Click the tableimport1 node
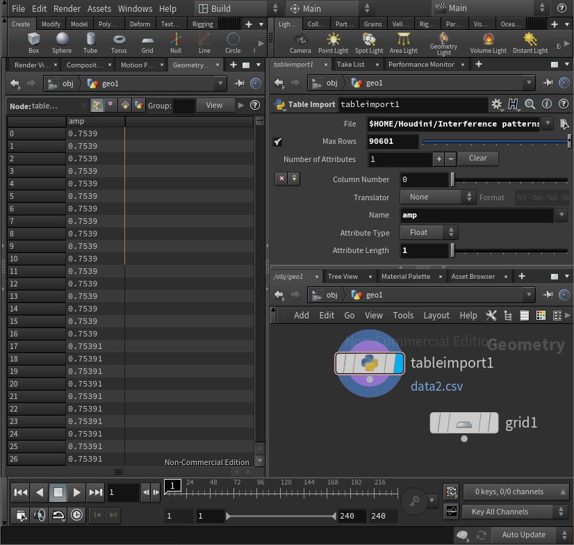 [x=370, y=363]
